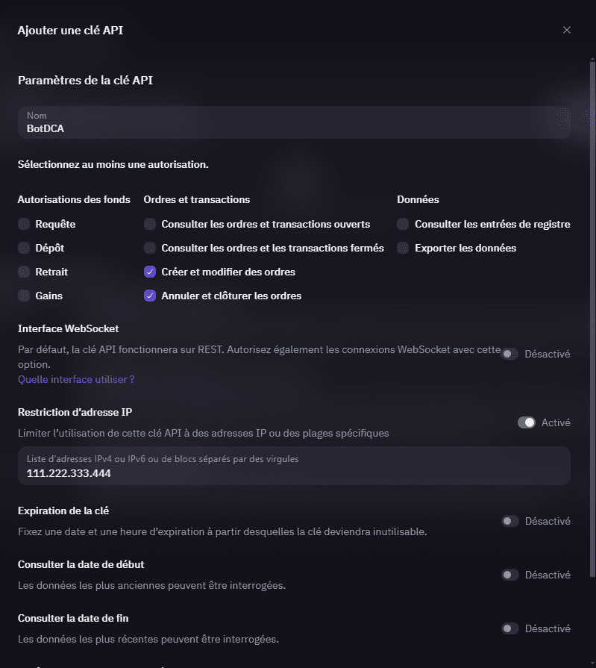The height and width of the screenshot is (668, 596).
Task: Enable the Dépôt permission checkbox
Action: [x=25, y=248]
